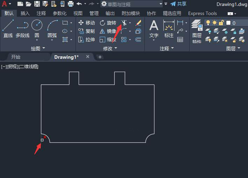Expand the 修改 (Modify) panel
Viewport: 248px width, 178px height.
click(x=110, y=48)
